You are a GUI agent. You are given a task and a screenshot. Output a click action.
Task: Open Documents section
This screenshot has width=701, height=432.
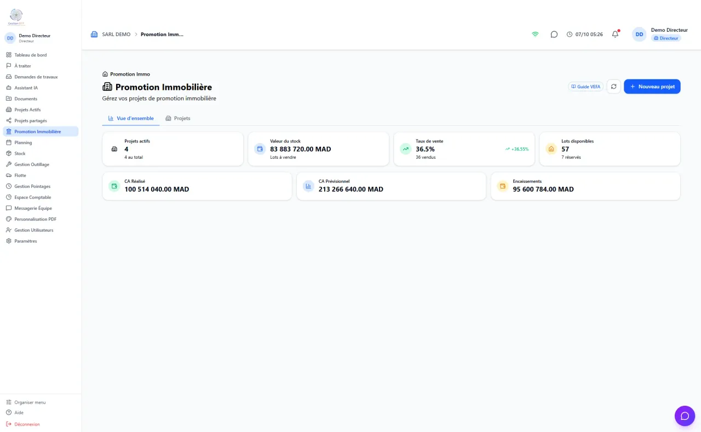(x=41, y=99)
